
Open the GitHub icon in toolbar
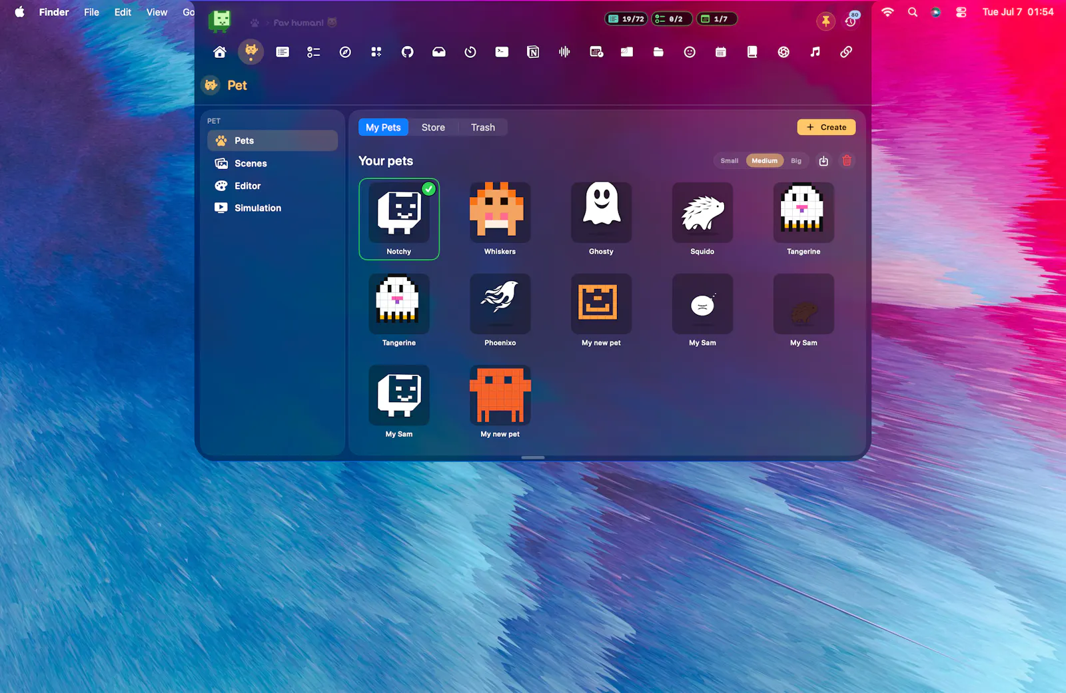coord(408,52)
